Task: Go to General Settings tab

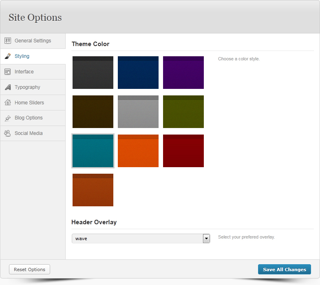Action: pos(33,41)
